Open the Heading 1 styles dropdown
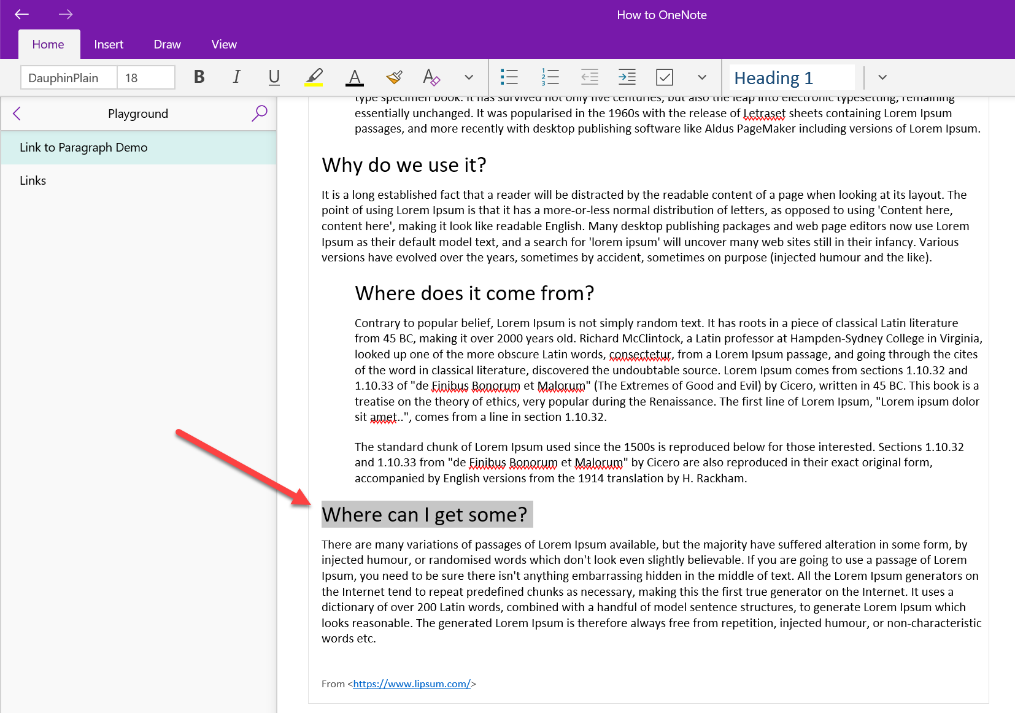Image resolution: width=1015 pixels, height=713 pixels. [882, 77]
